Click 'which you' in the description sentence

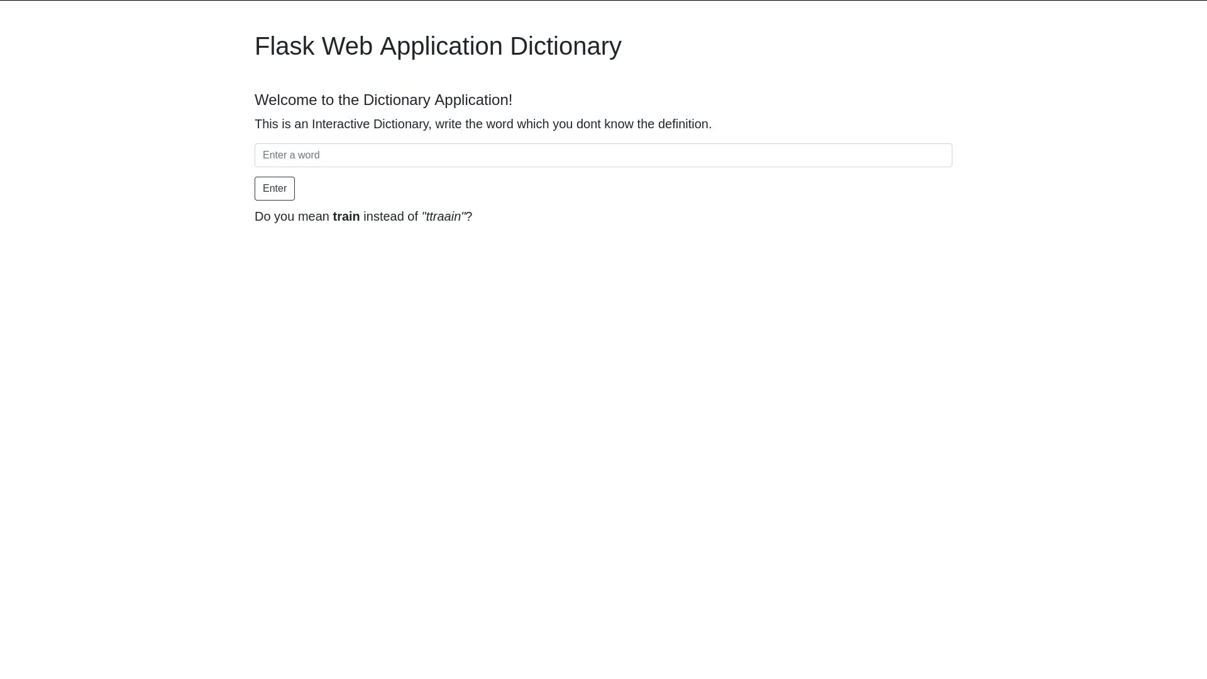point(544,124)
